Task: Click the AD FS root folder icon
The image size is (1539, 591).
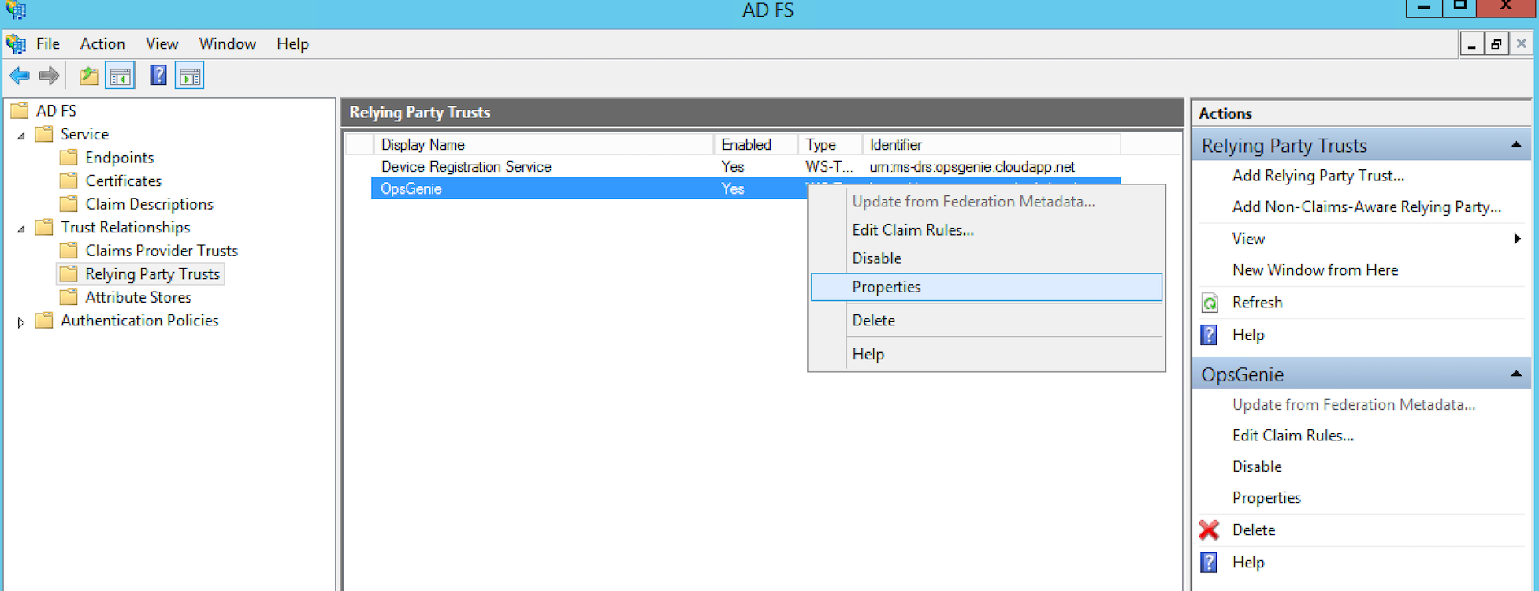Action: [20, 110]
